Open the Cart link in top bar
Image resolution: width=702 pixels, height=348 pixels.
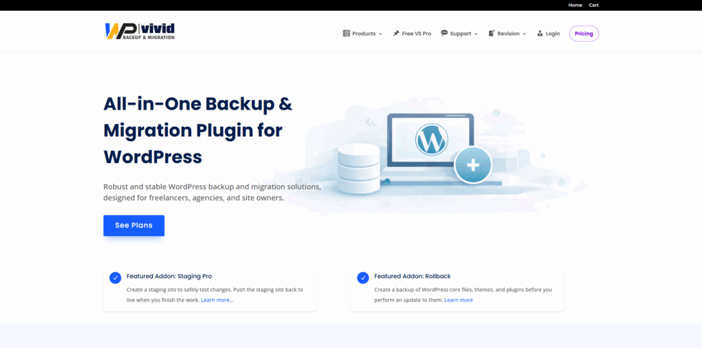(x=594, y=5)
